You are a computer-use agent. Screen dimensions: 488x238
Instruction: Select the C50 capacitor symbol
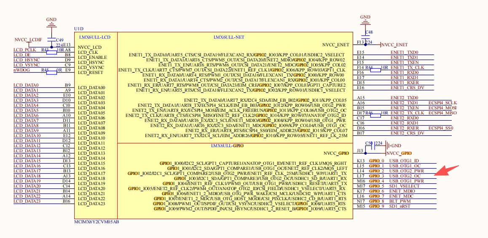click(373, 147)
